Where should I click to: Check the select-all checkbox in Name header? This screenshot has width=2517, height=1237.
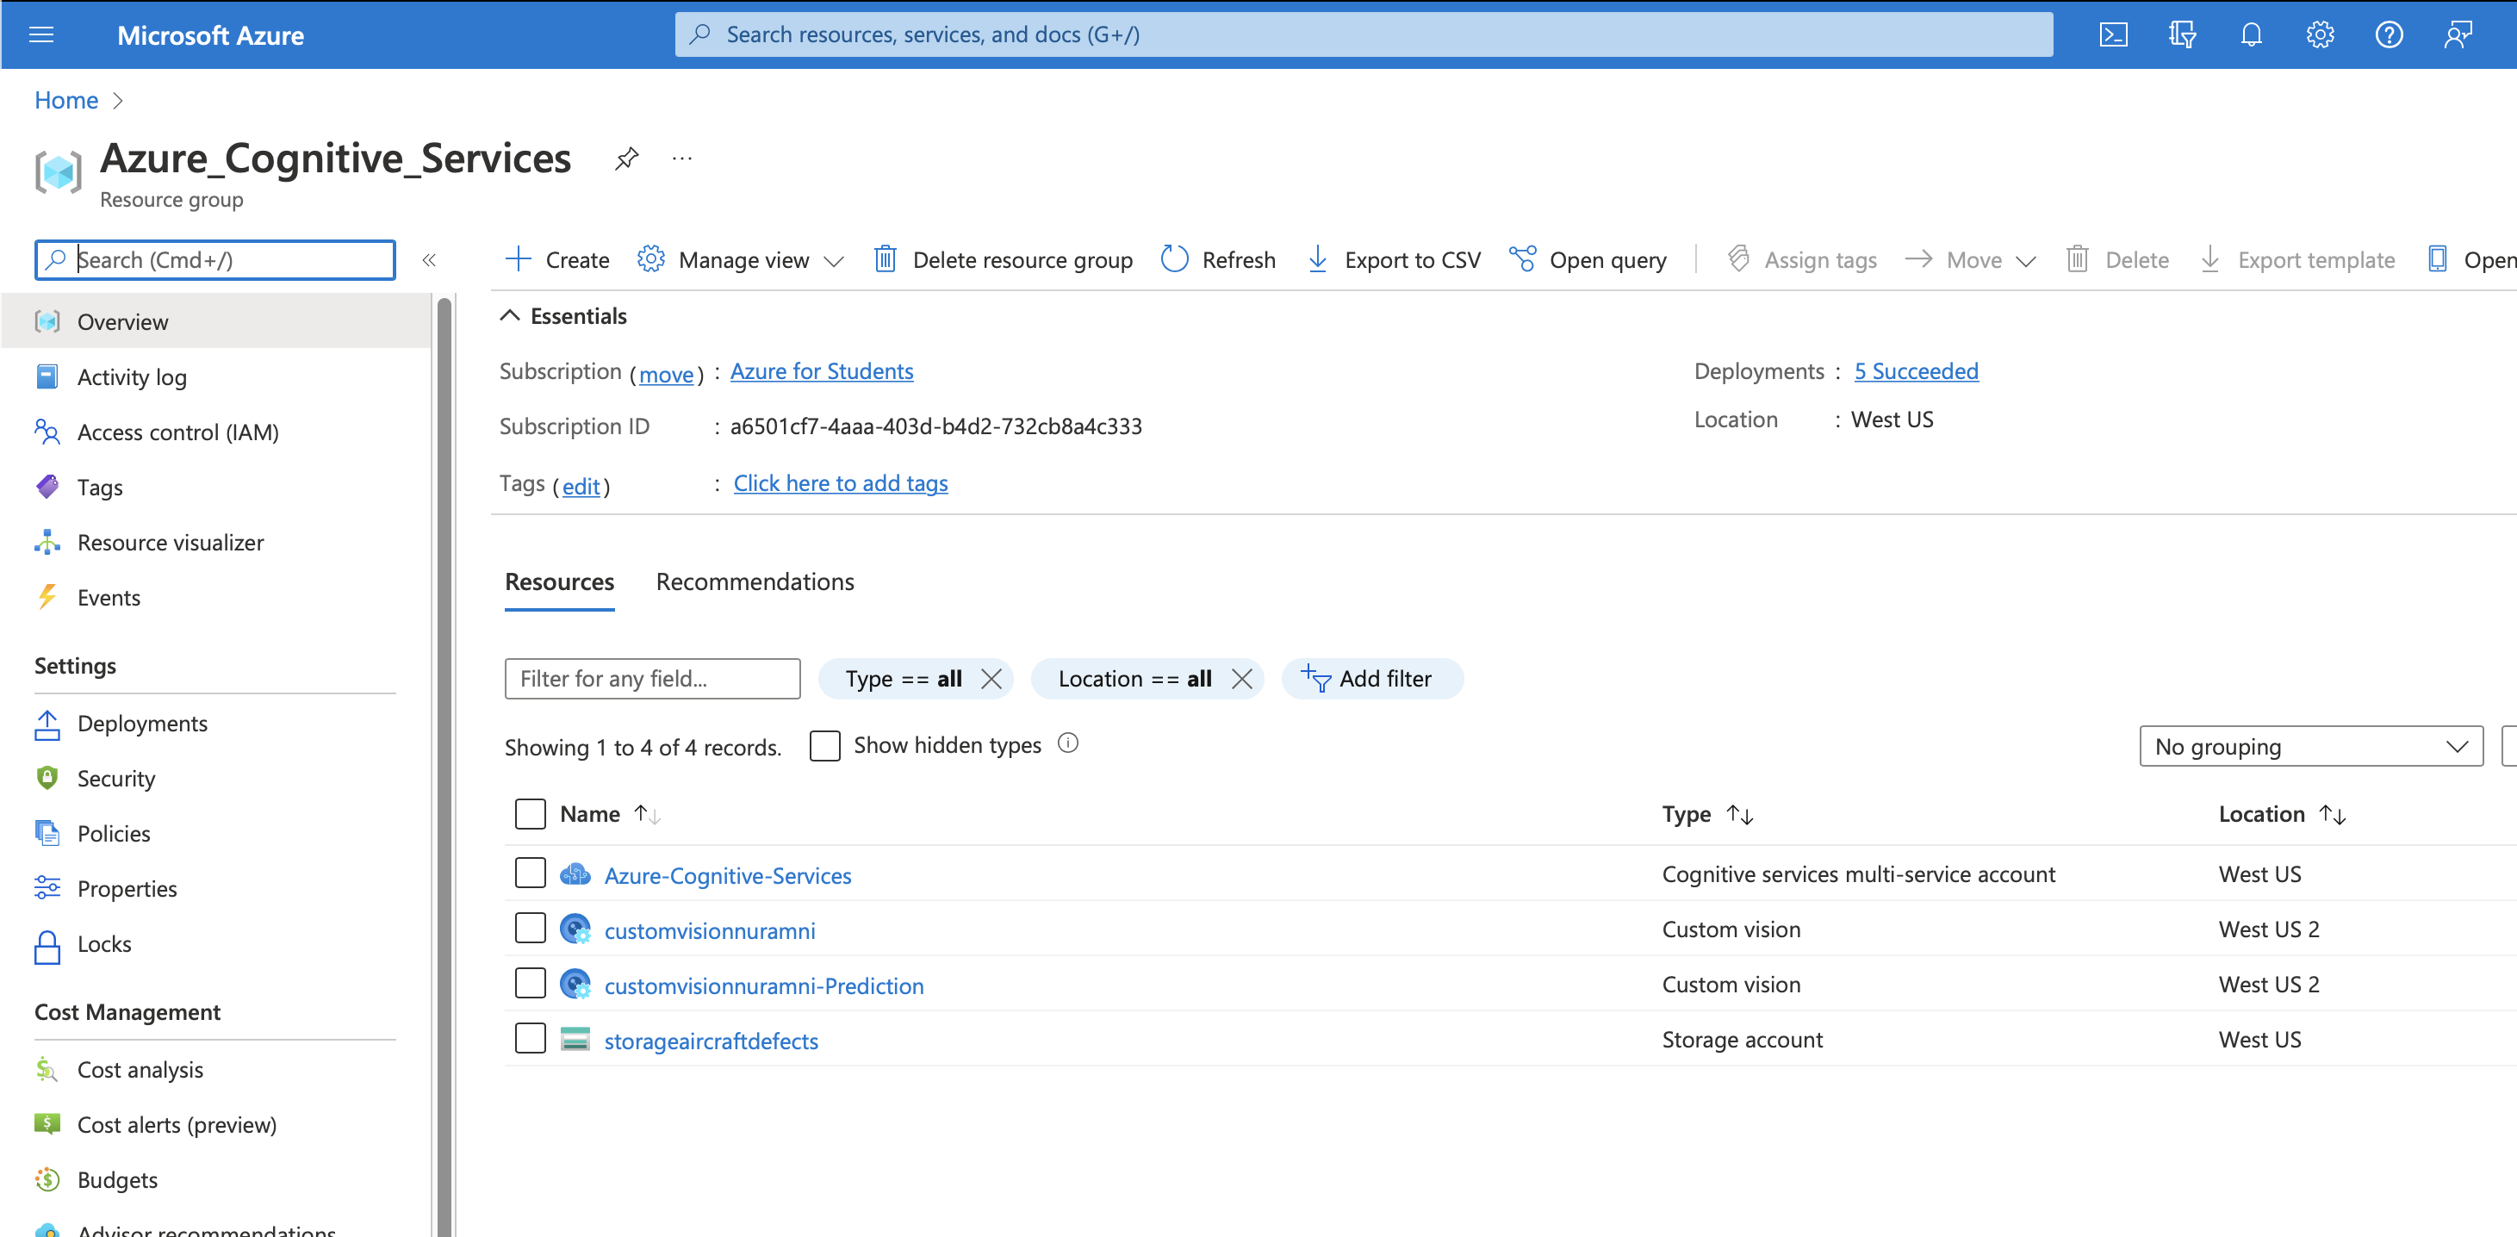530,814
